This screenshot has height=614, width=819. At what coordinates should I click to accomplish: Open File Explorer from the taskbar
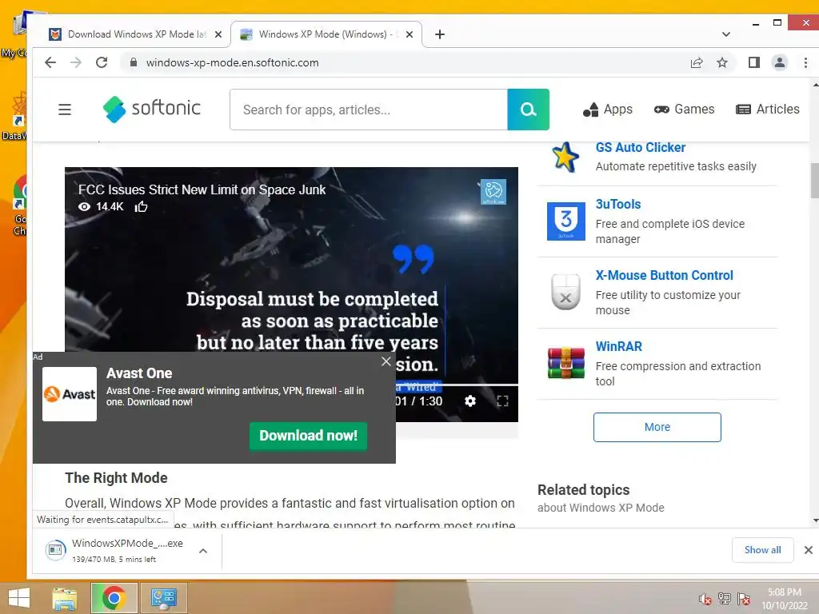[x=64, y=598]
